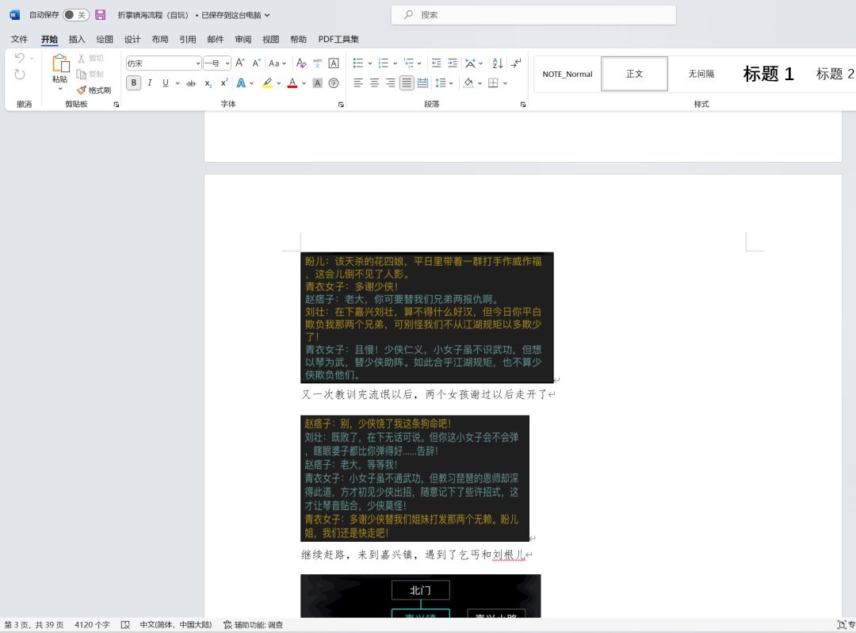The height and width of the screenshot is (633, 856).
Task: Switch to the 布局 (Layout) tab
Action: click(x=160, y=40)
